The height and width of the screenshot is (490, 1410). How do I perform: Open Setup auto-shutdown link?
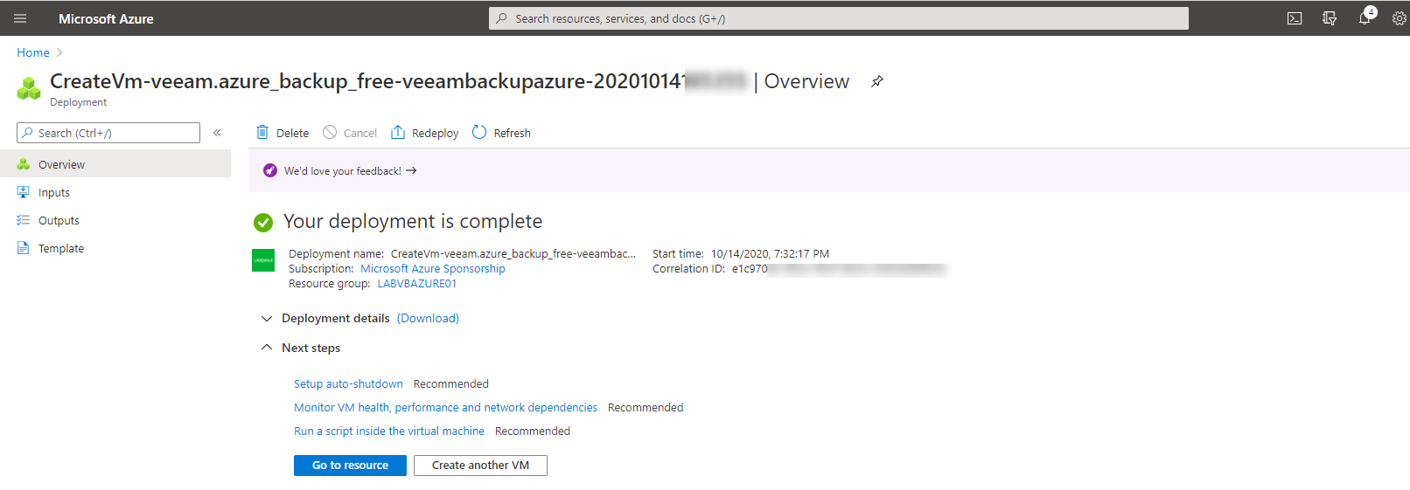[348, 384]
